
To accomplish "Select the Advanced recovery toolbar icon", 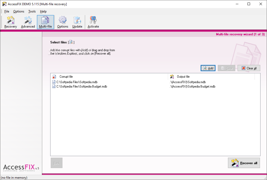I will (28, 22).
